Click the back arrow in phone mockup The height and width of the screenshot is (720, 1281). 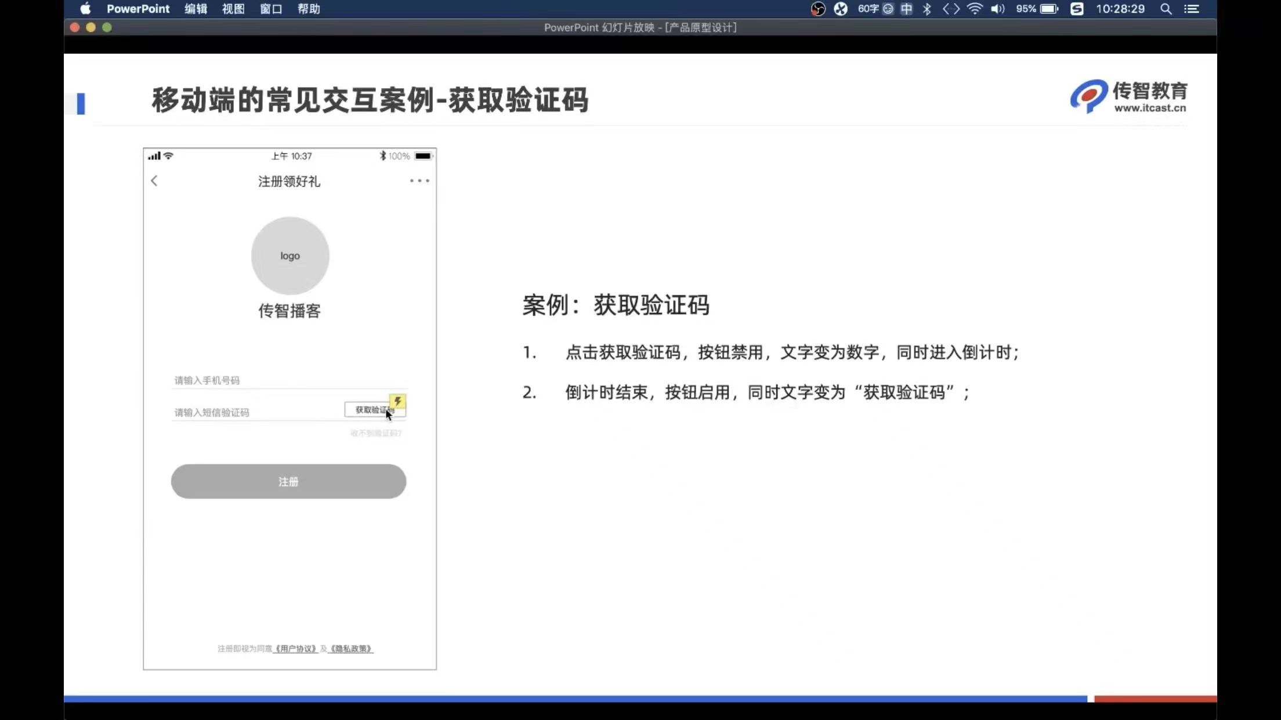click(x=154, y=181)
